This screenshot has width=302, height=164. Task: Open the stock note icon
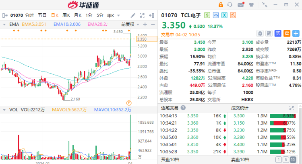click(x=269, y=33)
